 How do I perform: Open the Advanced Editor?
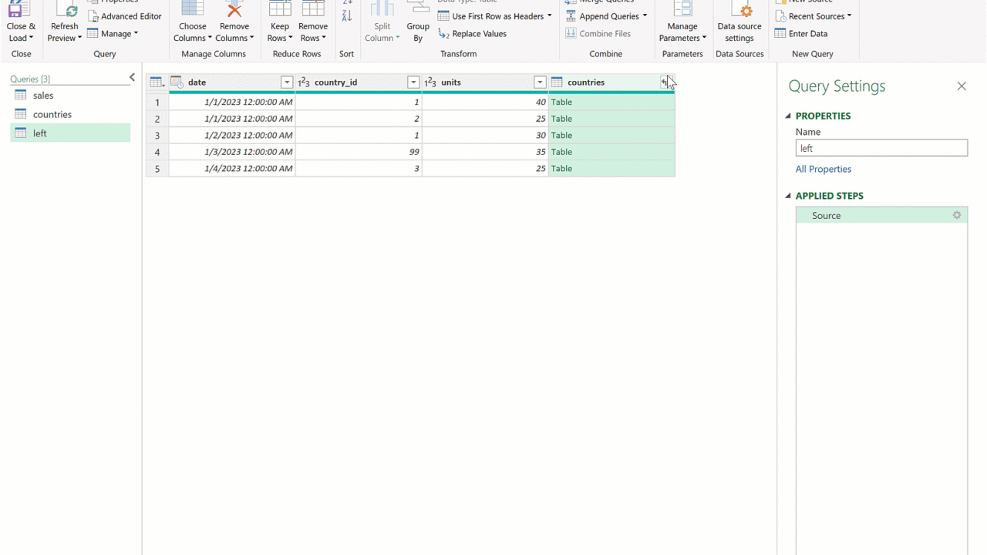(x=124, y=16)
